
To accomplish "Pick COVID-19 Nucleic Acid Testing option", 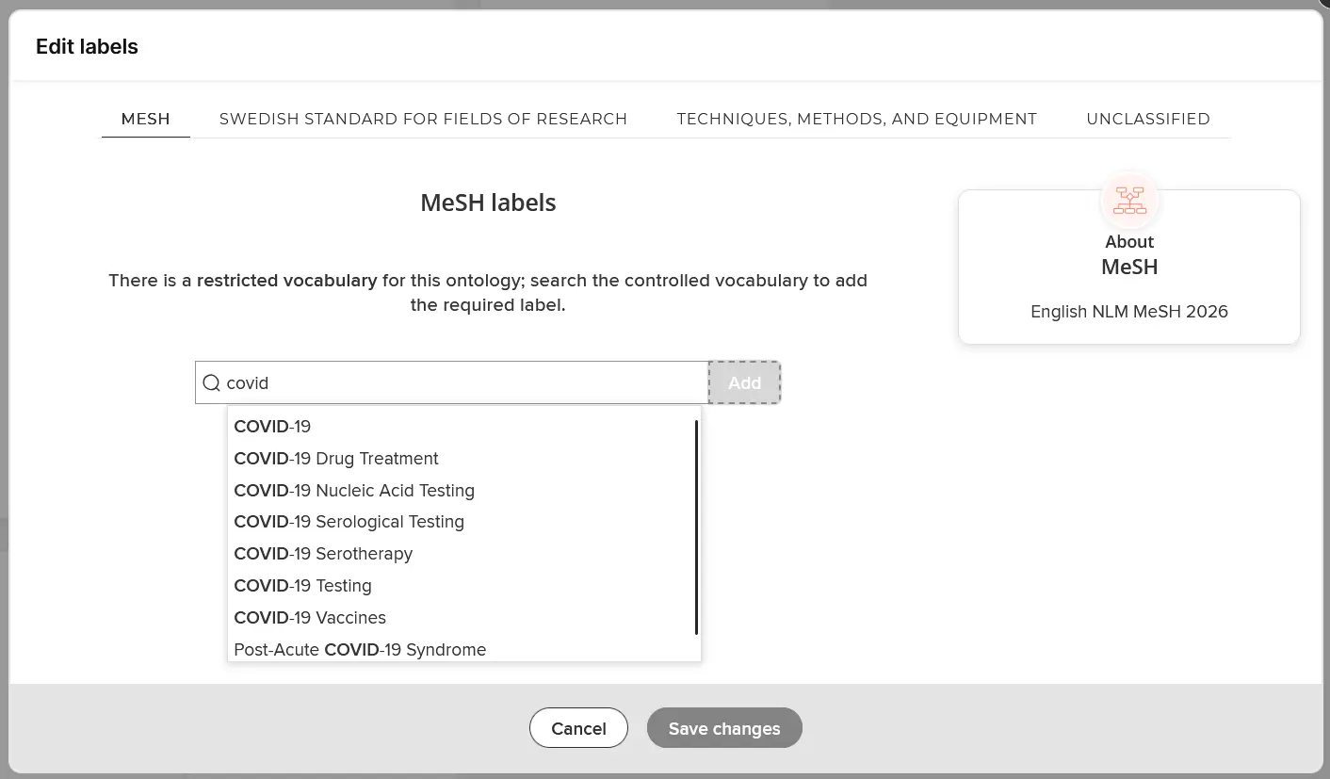I will tap(354, 491).
